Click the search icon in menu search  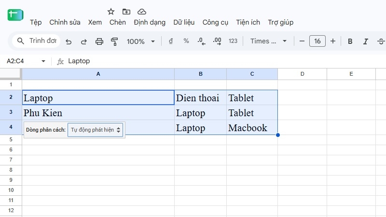coord(21,41)
